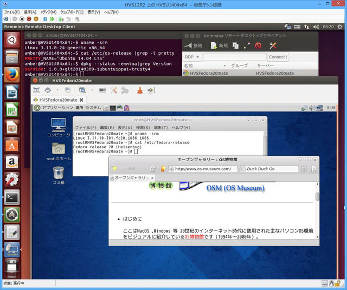Open 検索(S) menu in Fedora terminal
Image resolution: width=347 pixels, height=290 pixels.
click(x=143, y=128)
